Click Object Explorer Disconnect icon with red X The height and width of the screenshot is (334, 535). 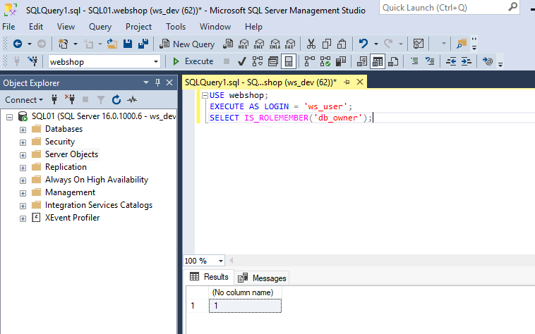(x=70, y=99)
